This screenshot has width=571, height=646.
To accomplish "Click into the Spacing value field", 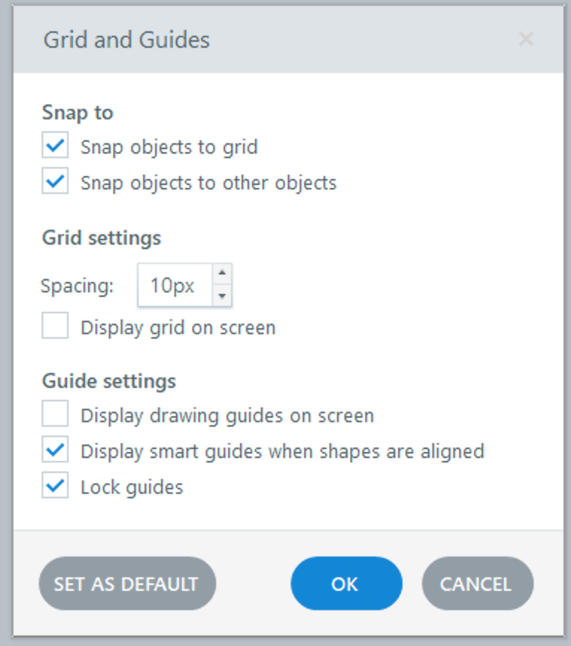I will point(173,285).
